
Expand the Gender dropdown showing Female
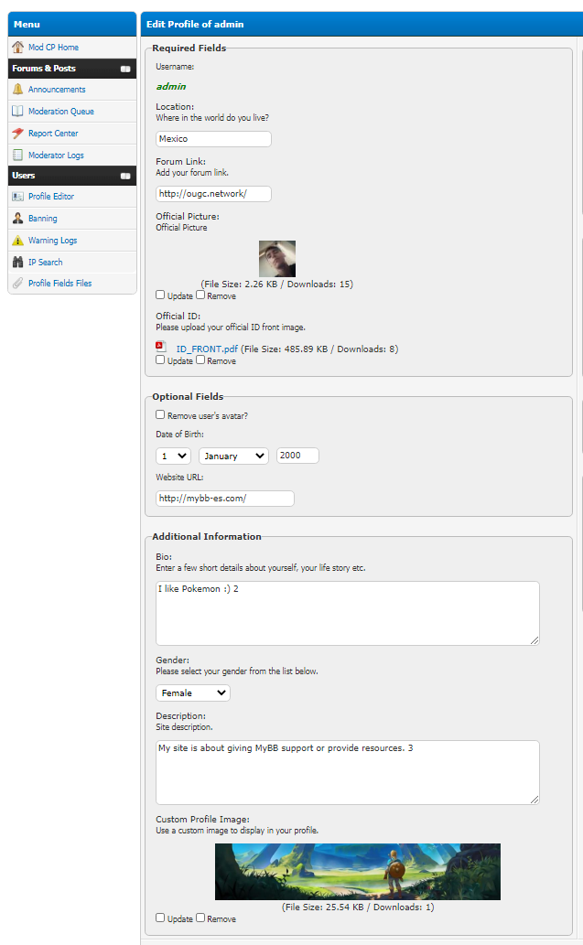click(x=192, y=693)
